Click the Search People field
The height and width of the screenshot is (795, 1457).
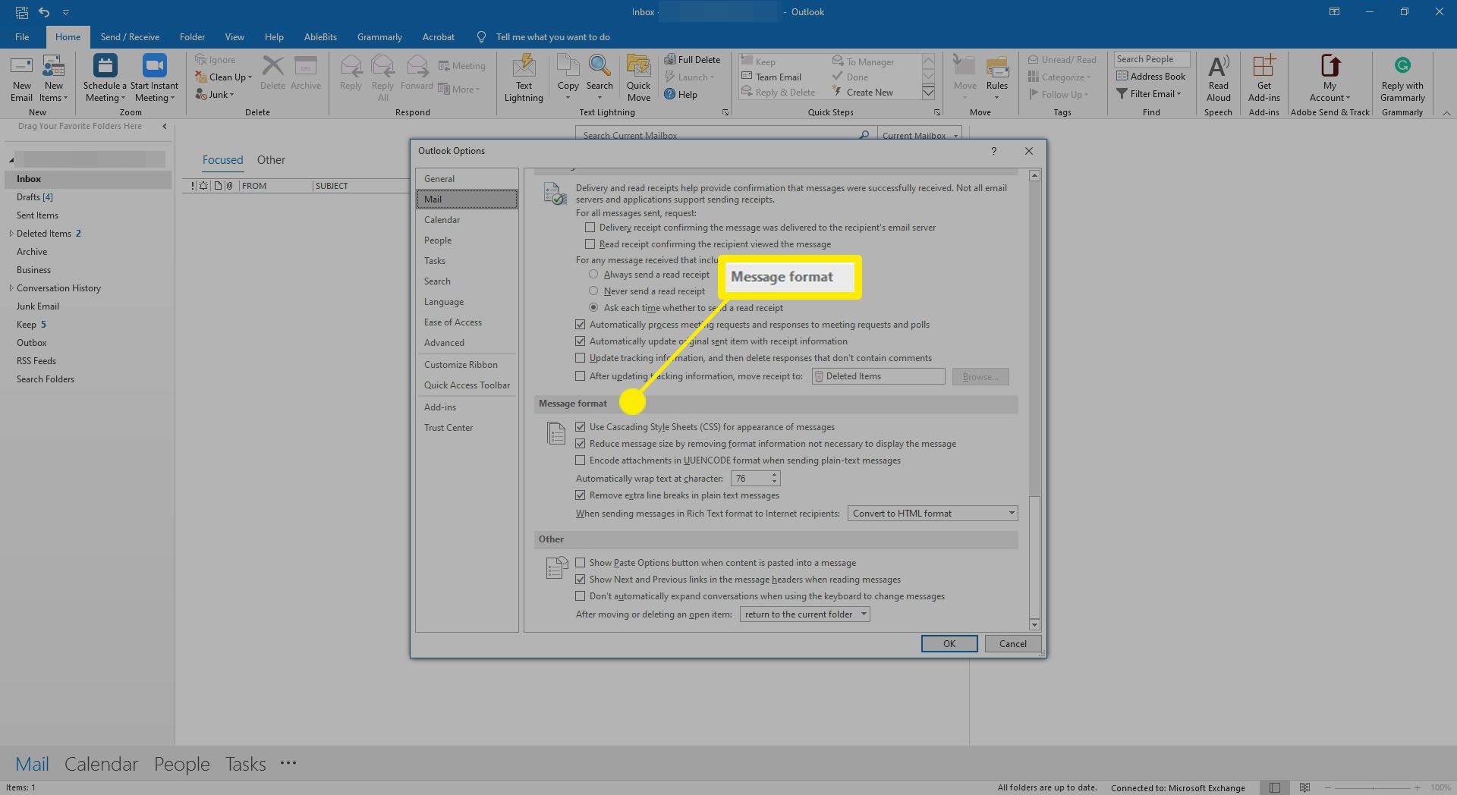tap(1151, 59)
